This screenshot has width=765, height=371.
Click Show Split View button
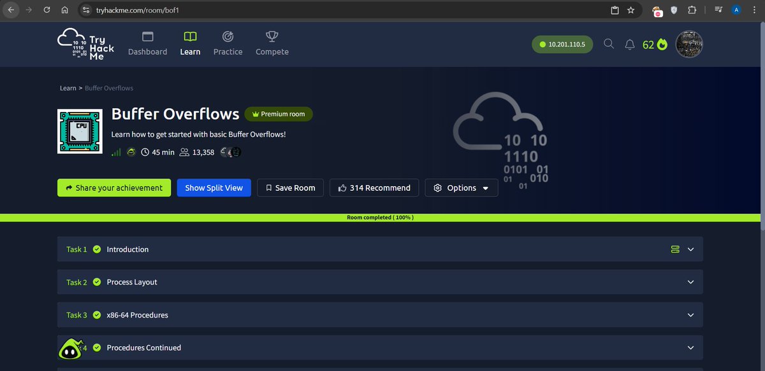click(214, 188)
